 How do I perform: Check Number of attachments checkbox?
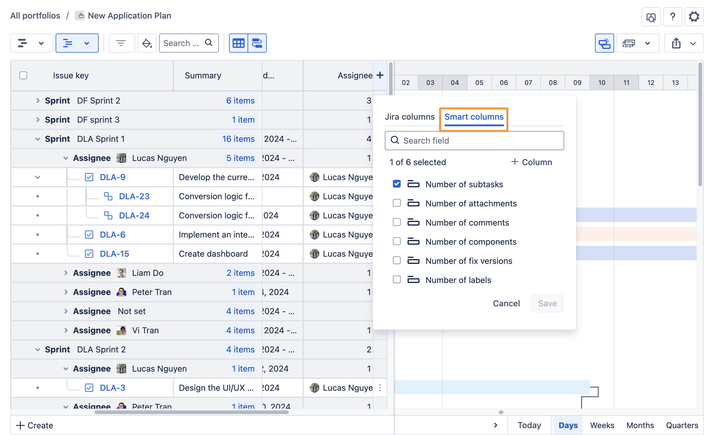click(396, 203)
